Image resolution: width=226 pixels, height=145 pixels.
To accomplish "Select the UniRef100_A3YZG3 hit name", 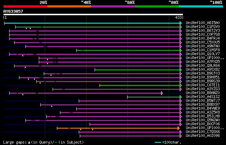I will click(203, 89).
